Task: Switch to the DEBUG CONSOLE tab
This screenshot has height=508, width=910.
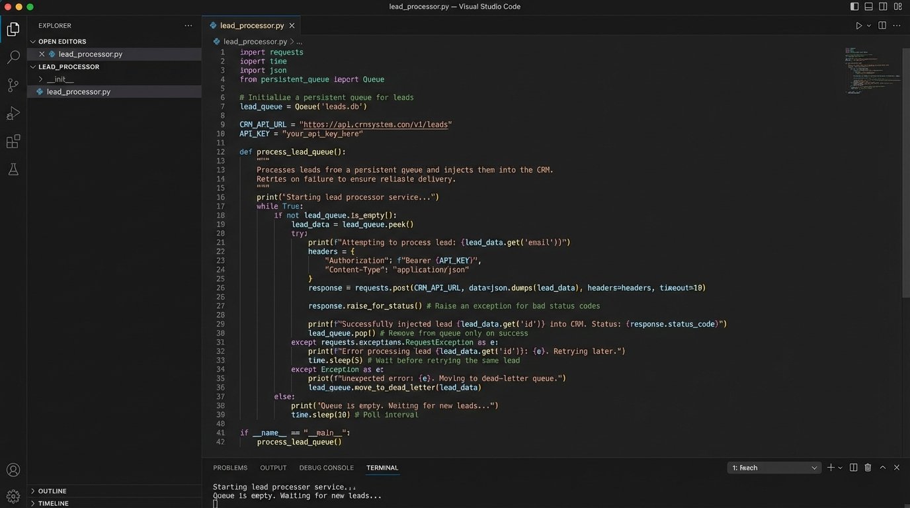Action: pos(326,468)
